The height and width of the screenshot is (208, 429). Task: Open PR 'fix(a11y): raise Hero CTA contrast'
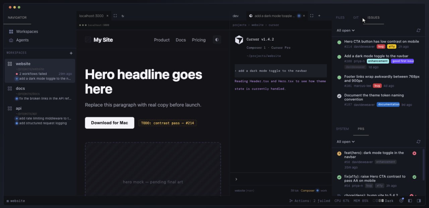pyautogui.click(x=375, y=179)
